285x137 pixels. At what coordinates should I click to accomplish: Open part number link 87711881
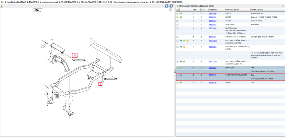pos(213,37)
